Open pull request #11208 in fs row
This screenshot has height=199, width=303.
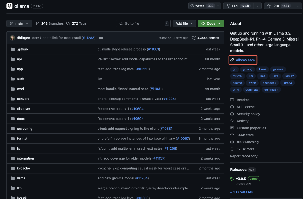click(170, 148)
